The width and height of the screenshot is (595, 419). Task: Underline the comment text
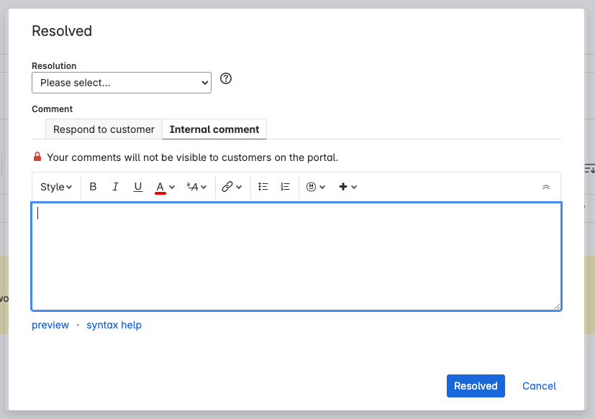[x=137, y=187]
